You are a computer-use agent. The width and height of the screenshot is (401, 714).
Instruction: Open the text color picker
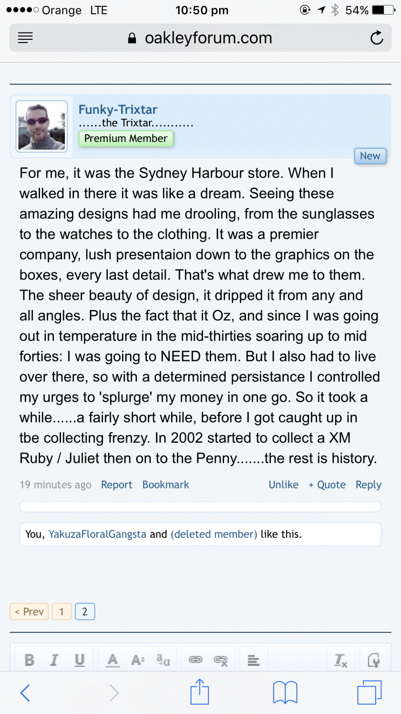pos(113,660)
